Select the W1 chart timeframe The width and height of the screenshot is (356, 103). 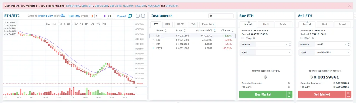click(98, 24)
